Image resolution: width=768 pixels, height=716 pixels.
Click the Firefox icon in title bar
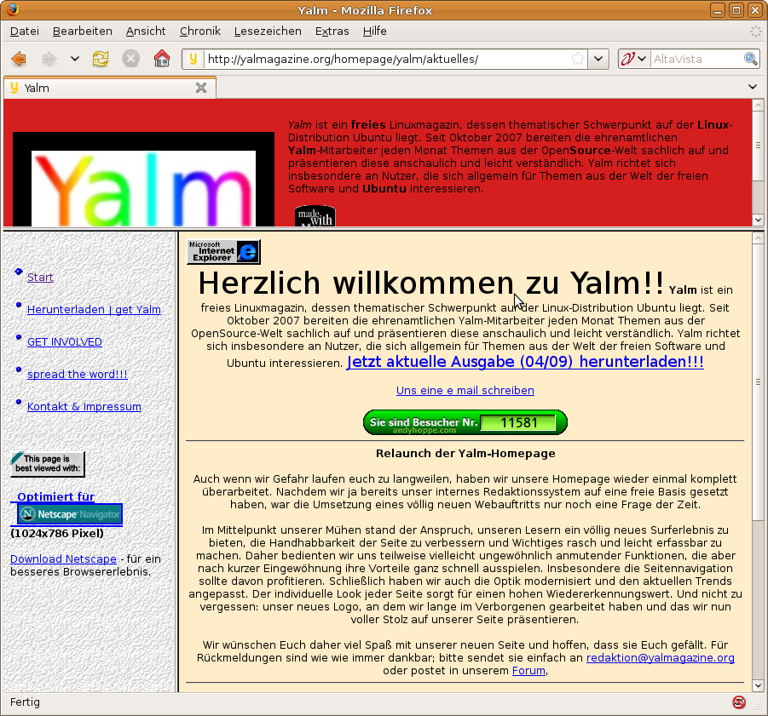[x=13, y=9]
